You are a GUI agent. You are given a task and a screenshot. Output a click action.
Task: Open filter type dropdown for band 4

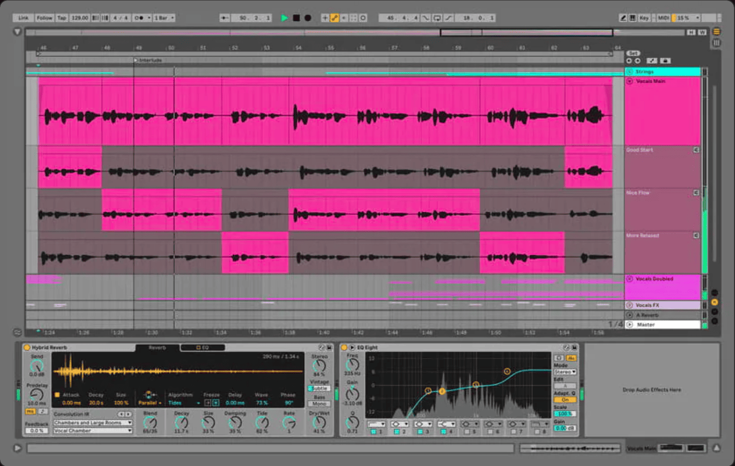(446, 424)
